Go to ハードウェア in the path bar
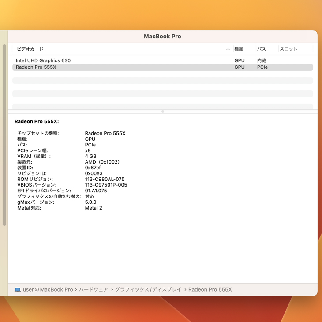322x322 pixels. [94, 290]
